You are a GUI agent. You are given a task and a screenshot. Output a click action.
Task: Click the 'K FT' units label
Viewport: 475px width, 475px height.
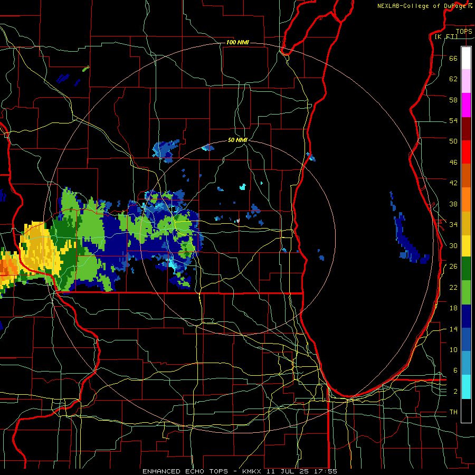[x=446, y=37]
